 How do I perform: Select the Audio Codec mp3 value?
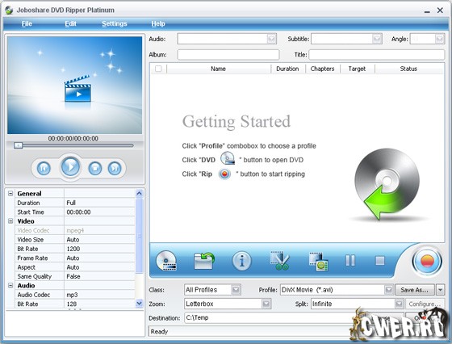(99, 295)
